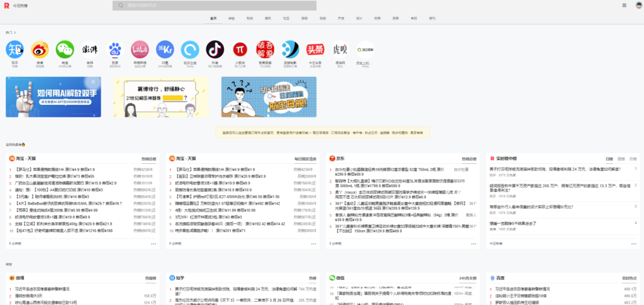This screenshot has height=305, width=644.
Task: Open the 360百科 history icon
Action: (365, 50)
